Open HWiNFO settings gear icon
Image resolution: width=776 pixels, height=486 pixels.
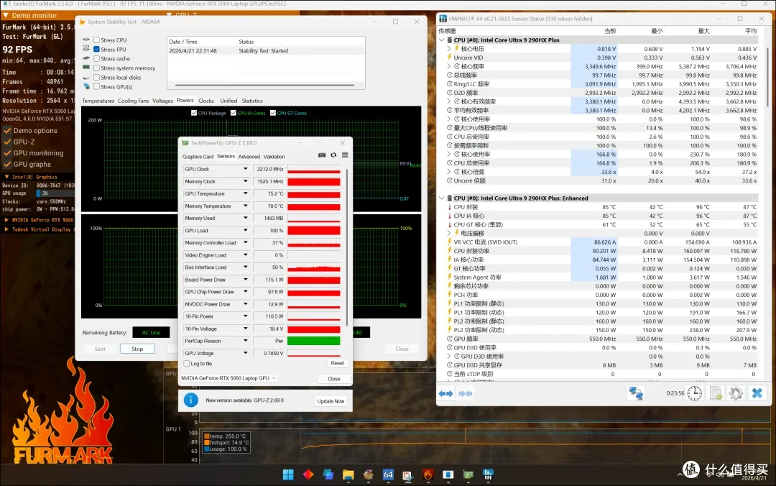tap(736, 393)
